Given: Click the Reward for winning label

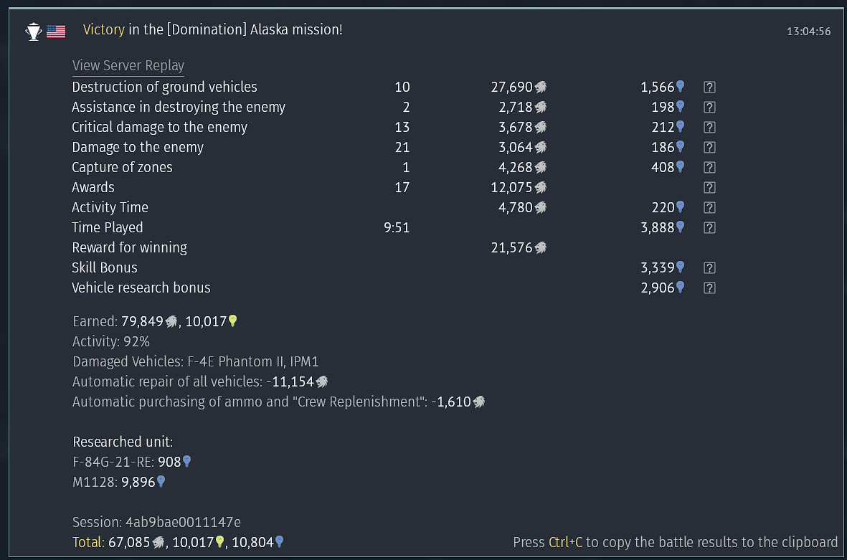Looking at the screenshot, I should tap(129, 247).
